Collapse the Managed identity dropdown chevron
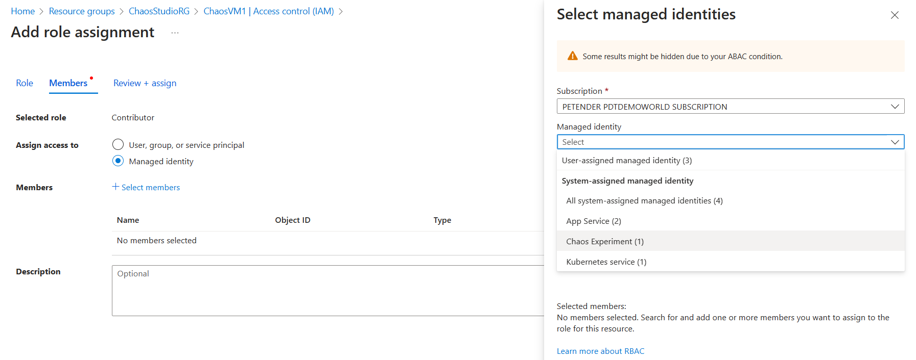Image resolution: width=916 pixels, height=360 pixels. click(895, 142)
